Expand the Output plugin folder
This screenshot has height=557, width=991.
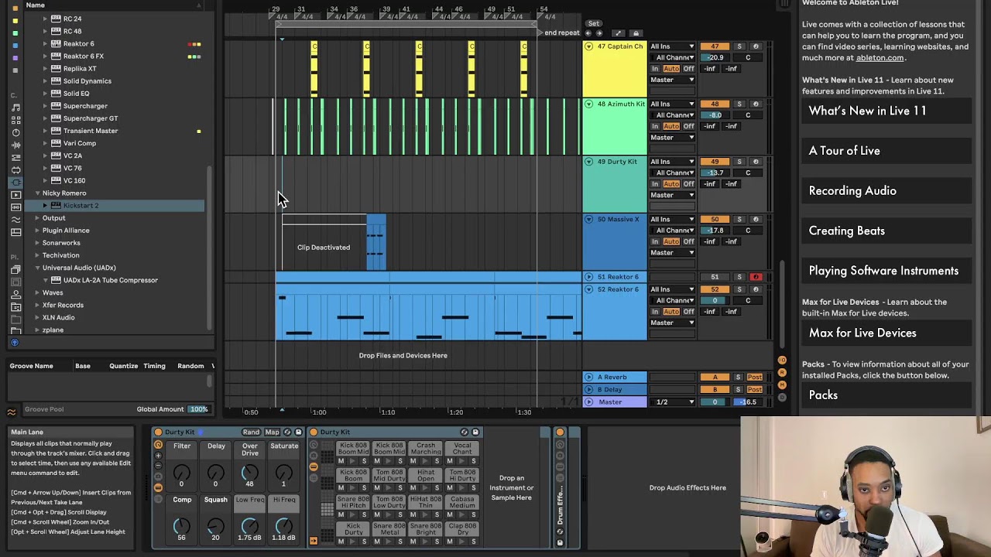[x=37, y=218]
